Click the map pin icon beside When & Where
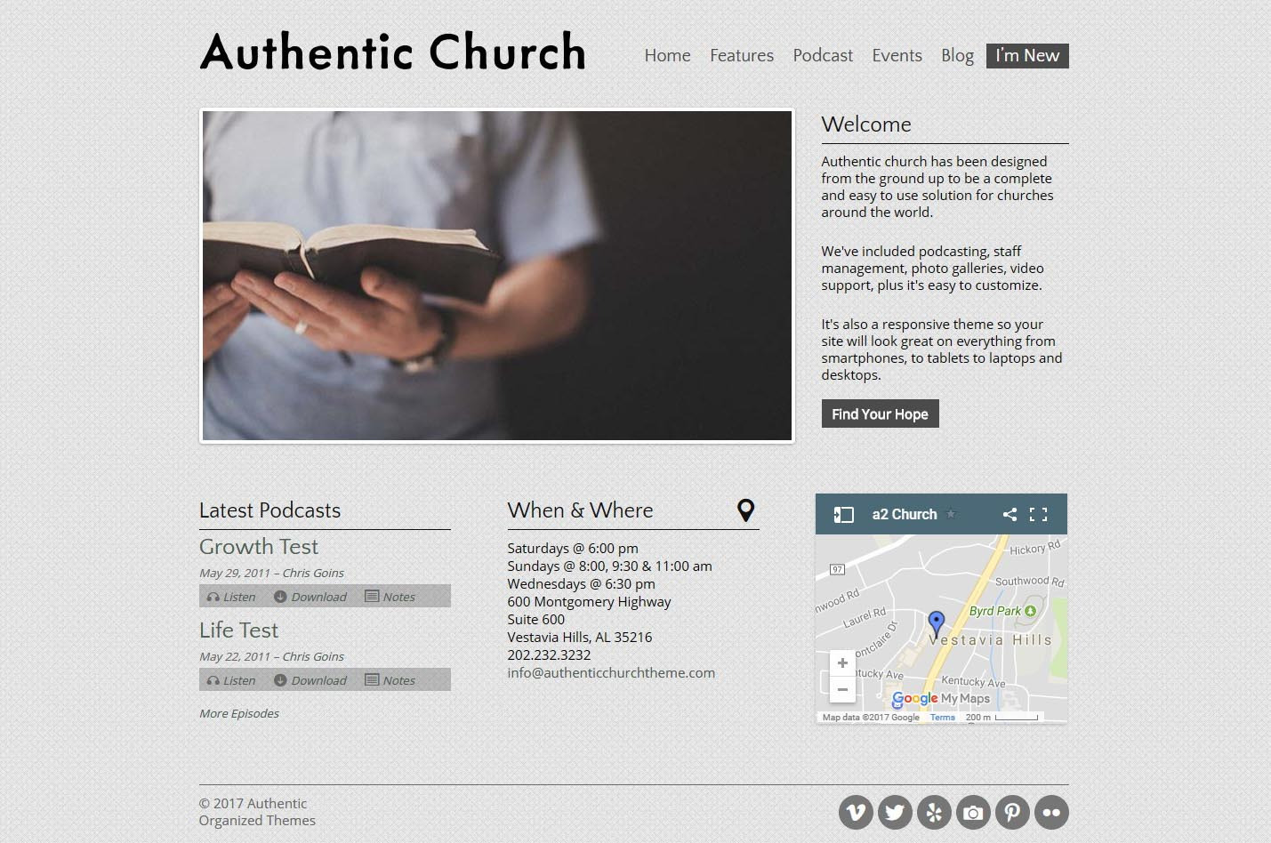 click(746, 510)
